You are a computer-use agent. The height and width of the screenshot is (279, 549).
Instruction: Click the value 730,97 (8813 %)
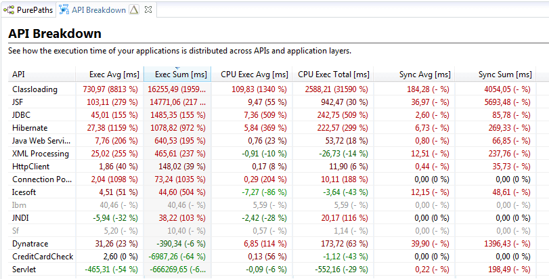(110, 89)
